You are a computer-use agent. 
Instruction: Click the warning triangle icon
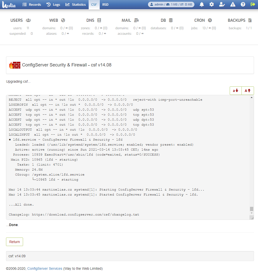pyautogui.click(x=233, y=4)
